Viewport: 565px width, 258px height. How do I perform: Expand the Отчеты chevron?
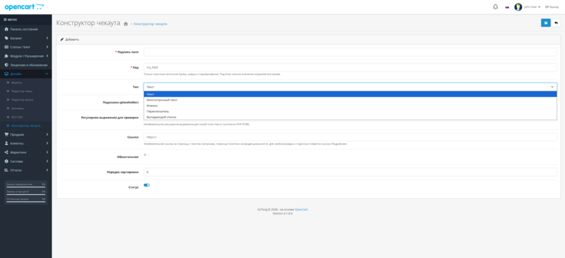tap(47, 170)
